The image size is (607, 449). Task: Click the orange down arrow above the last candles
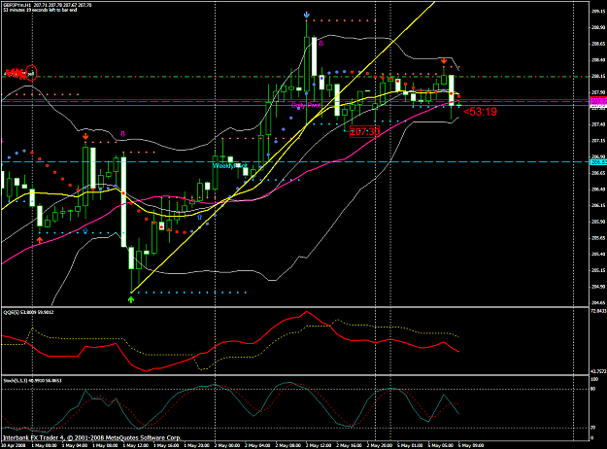coord(444,61)
